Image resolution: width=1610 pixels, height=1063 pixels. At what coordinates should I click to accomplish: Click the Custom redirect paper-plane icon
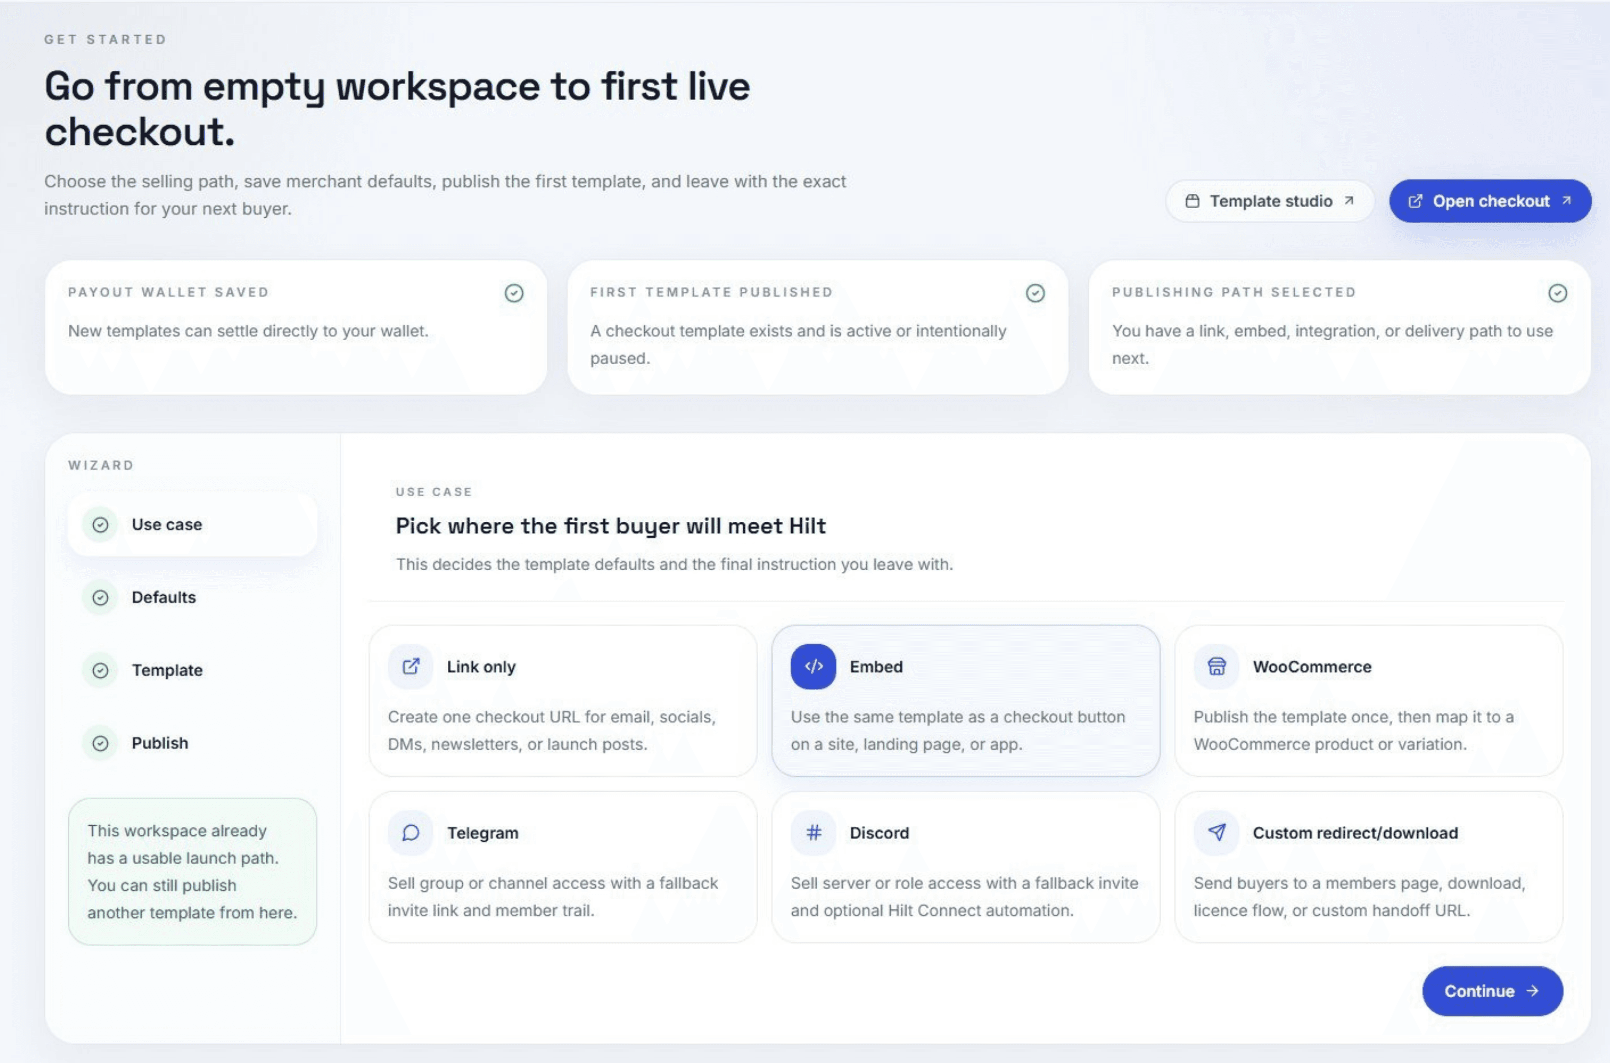click(1216, 832)
